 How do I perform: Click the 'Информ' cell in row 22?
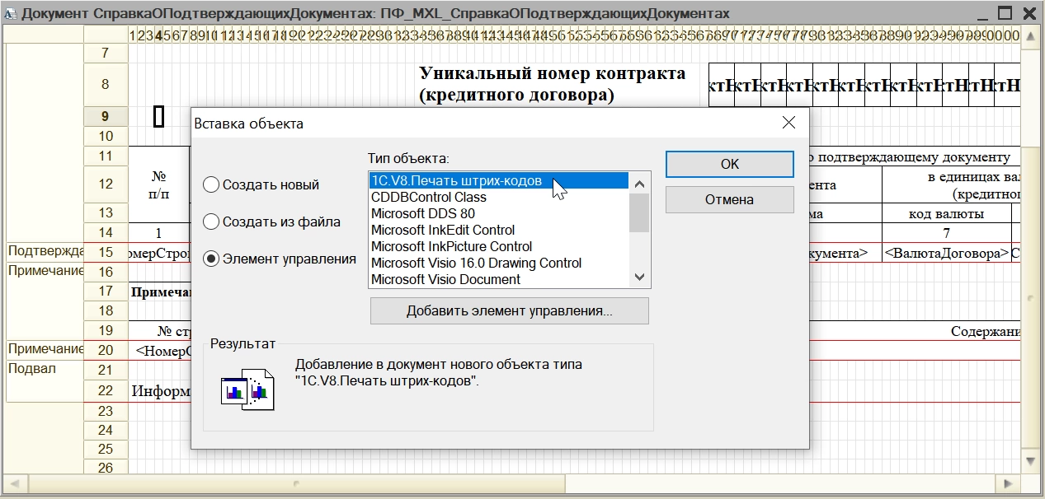[161, 390]
